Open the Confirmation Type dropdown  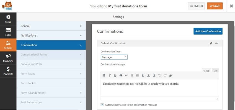point(114,57)
